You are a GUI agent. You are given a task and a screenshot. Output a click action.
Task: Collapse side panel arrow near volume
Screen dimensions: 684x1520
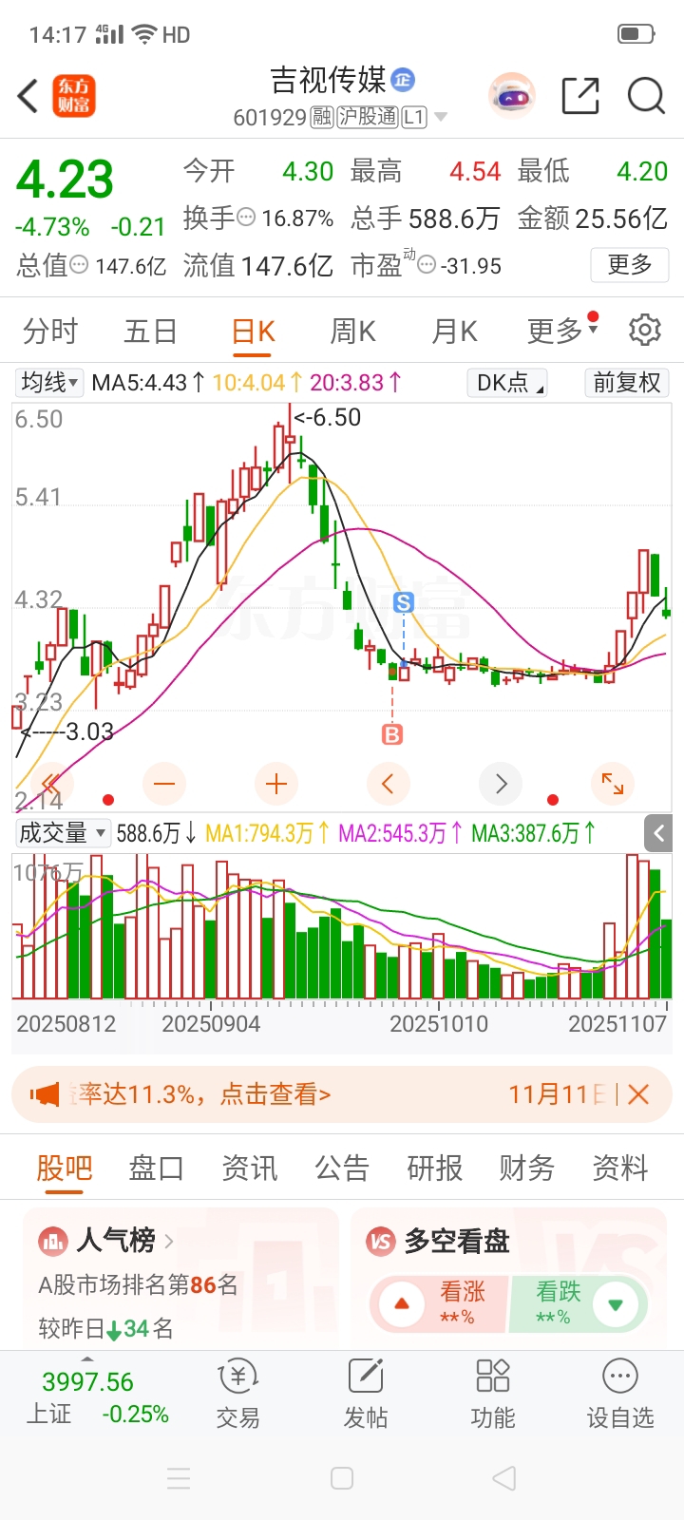[x=659, y=834]
